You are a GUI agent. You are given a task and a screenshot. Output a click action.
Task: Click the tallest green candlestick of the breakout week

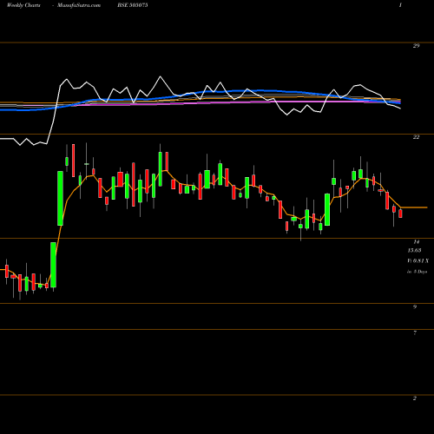tap(60, 198)
